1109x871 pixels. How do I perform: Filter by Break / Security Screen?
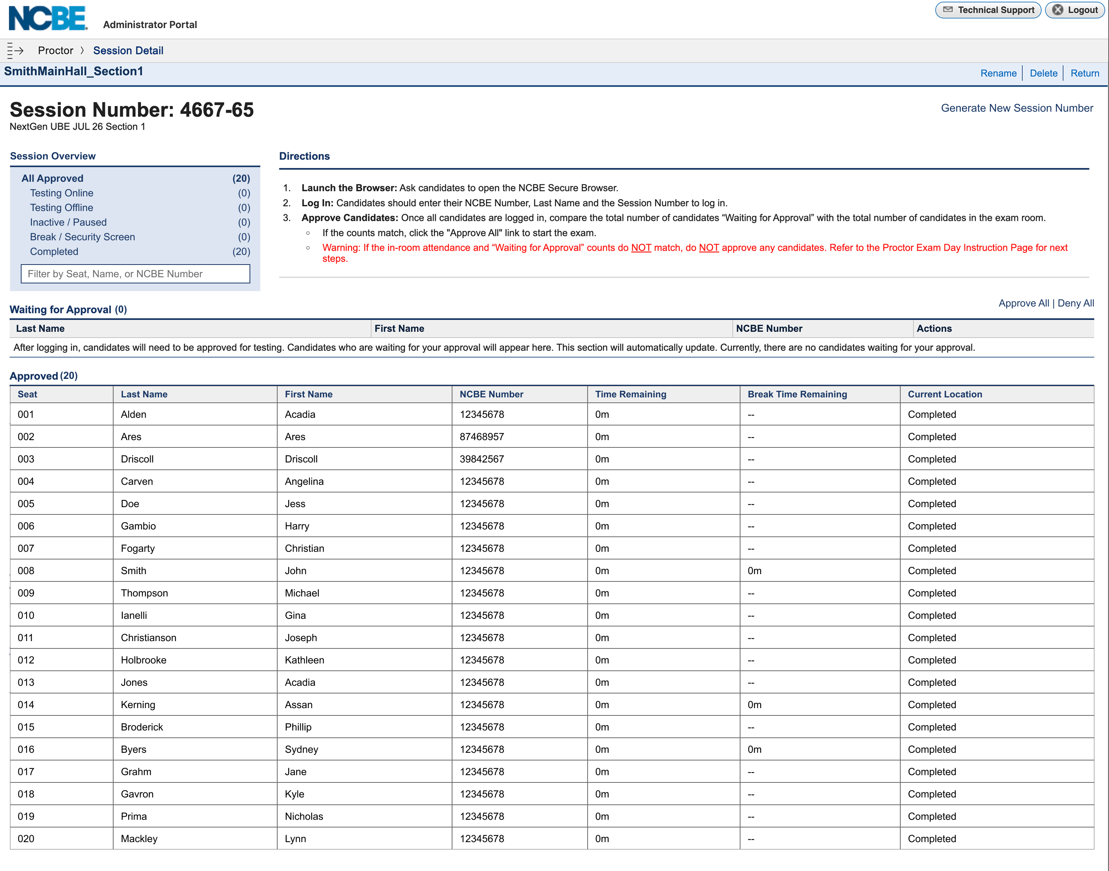pyautogui.click(x=140, y=237)
